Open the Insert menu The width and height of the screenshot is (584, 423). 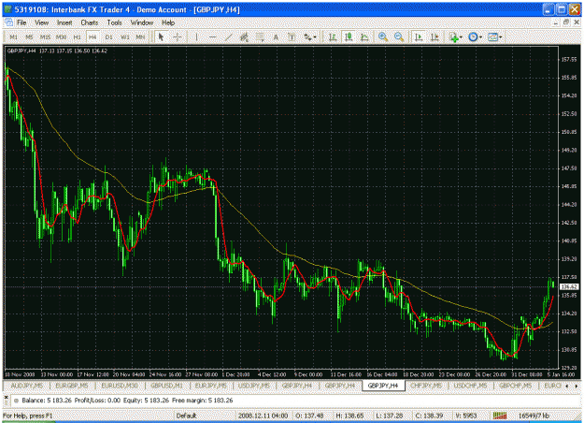(64, 22)
